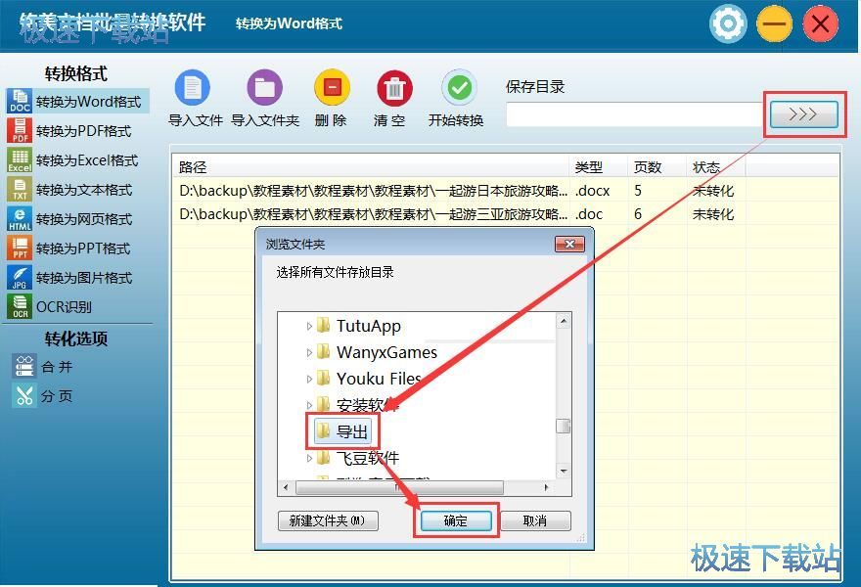Select JPG image format icon
The image size is (861, 587).
(20, 277)
